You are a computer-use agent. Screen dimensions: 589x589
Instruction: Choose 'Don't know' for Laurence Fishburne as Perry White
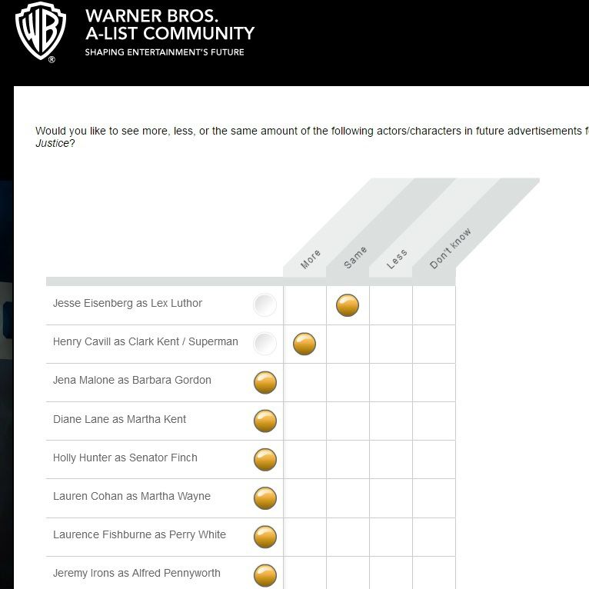point(434,536)
